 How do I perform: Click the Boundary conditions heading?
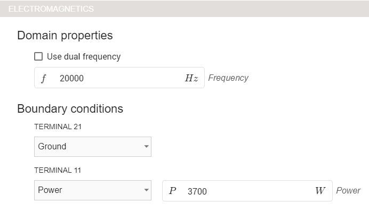point(70,109)
